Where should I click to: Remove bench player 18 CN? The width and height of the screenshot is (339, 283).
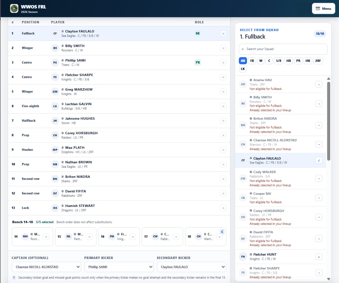220,237
